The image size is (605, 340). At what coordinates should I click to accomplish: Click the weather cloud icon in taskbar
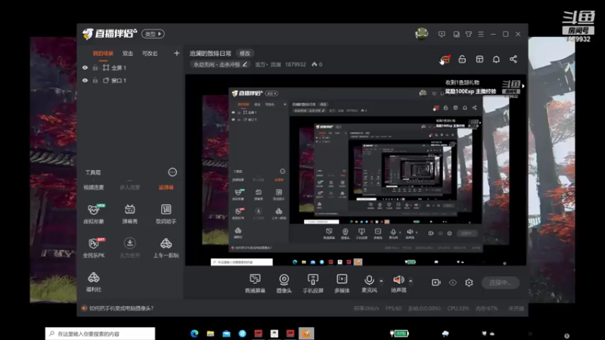click(445, 333)
